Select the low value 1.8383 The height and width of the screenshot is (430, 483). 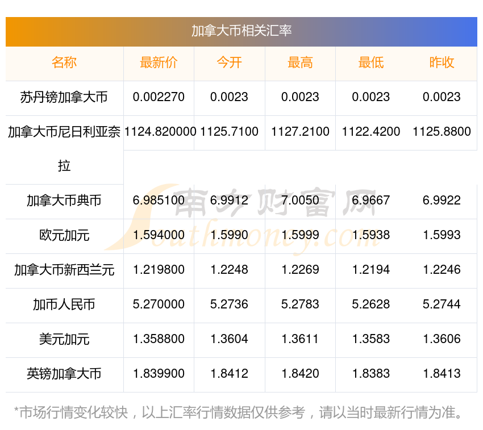click(x=371, y=374)
